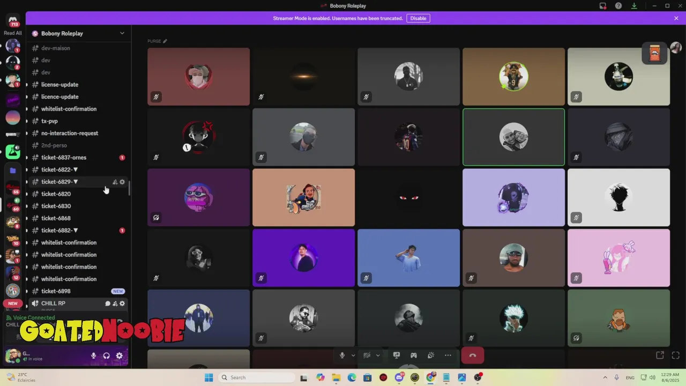Viewport: 686px width, 386px height.
Task: Turn on camera in call controls
Action: point(367,355)
